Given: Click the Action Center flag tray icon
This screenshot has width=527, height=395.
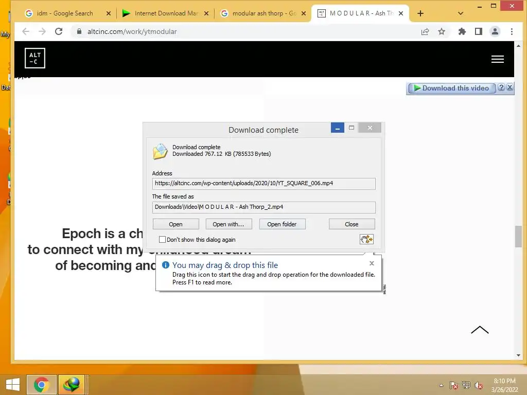Looking at the screenshot, I should (x=453, y=385).
